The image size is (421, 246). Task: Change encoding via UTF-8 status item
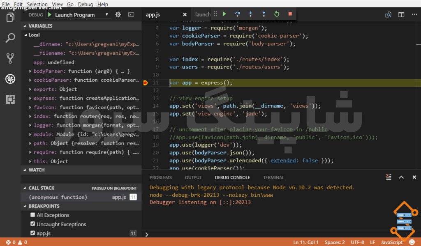click(x=357, y=242)
